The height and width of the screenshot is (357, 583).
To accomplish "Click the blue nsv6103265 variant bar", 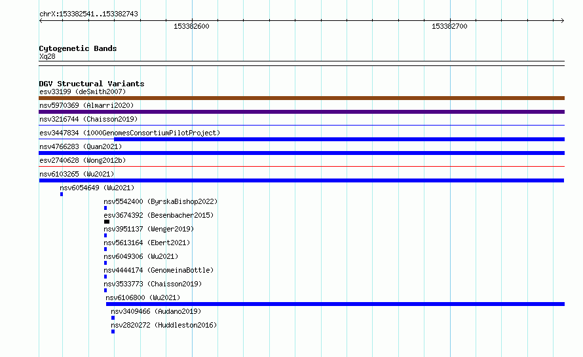I will [x=301, y=180].
